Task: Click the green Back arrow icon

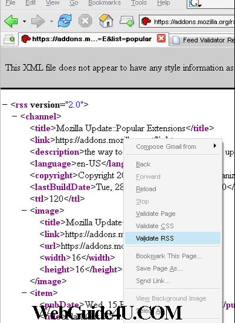Action: [11, 21]
